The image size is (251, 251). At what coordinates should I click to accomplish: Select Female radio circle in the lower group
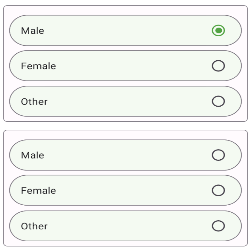pyautogui.click(x=218, y=190)
